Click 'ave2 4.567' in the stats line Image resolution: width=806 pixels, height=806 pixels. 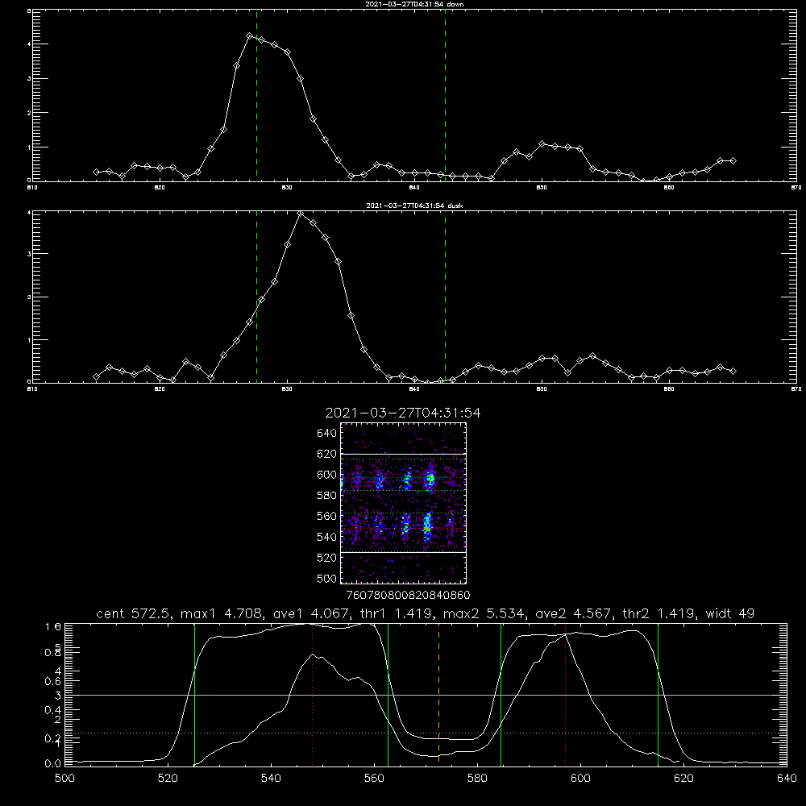[576, 613]
